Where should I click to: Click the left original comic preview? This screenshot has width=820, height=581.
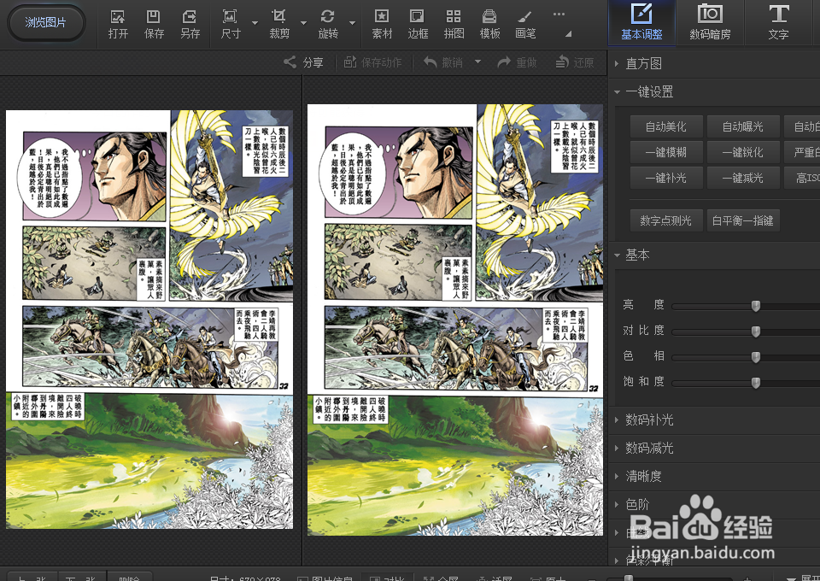[x=149, y=319]
